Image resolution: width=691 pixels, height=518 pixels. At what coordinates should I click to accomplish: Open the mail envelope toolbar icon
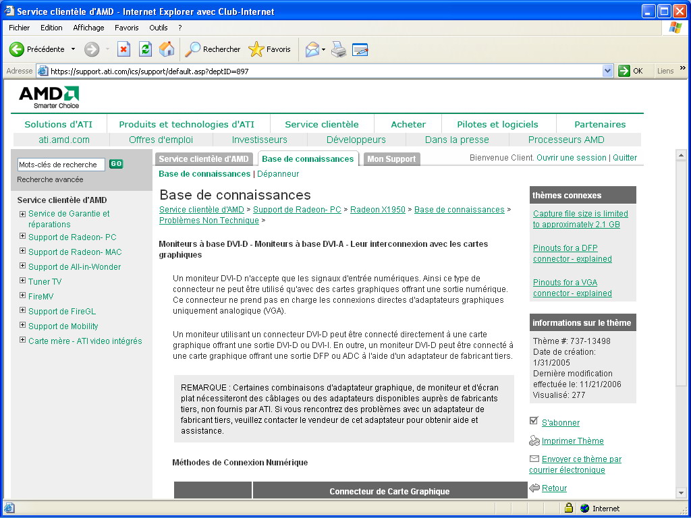[x=312, y=49]
